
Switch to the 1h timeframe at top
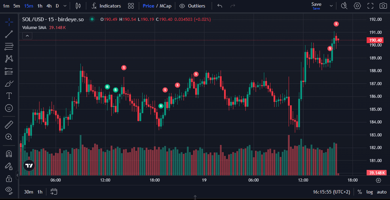(40, 6)
